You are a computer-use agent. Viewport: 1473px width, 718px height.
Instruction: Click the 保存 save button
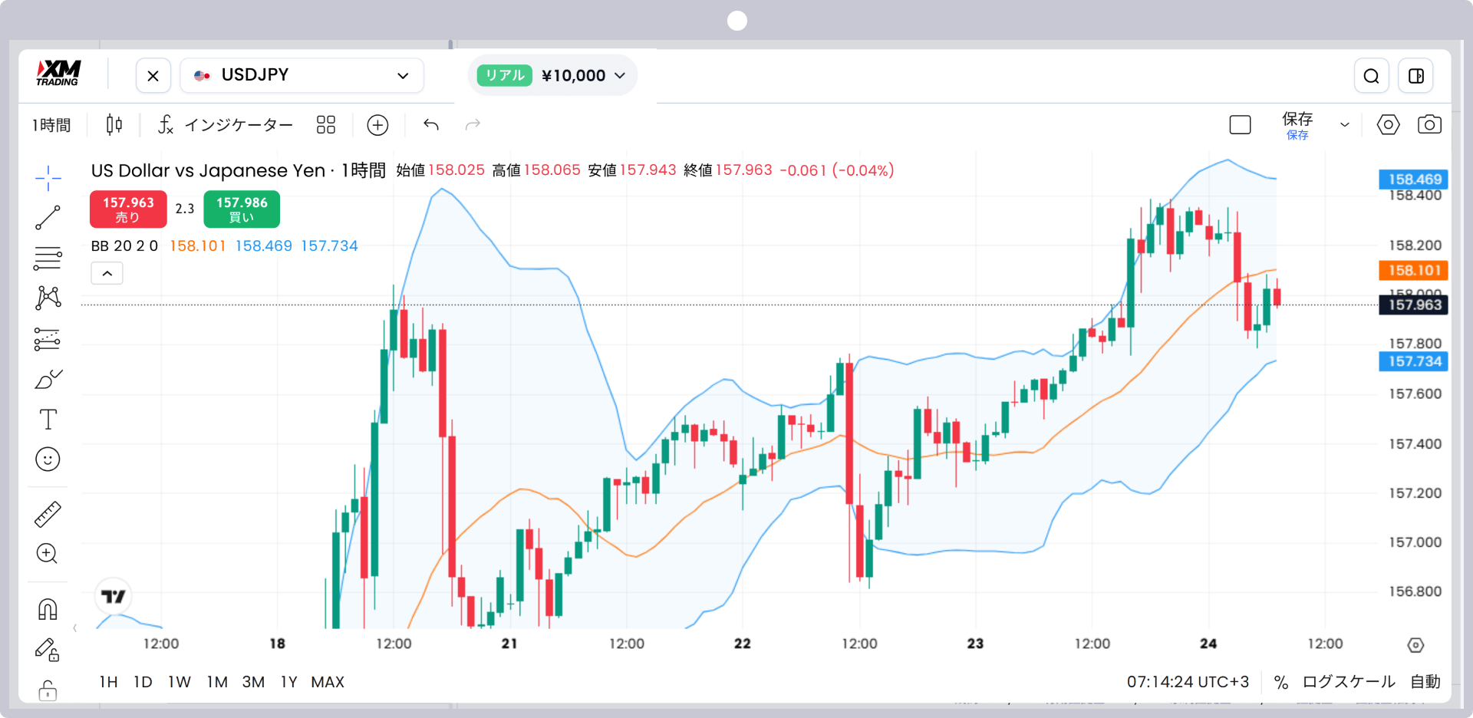tap(1297, 125)
